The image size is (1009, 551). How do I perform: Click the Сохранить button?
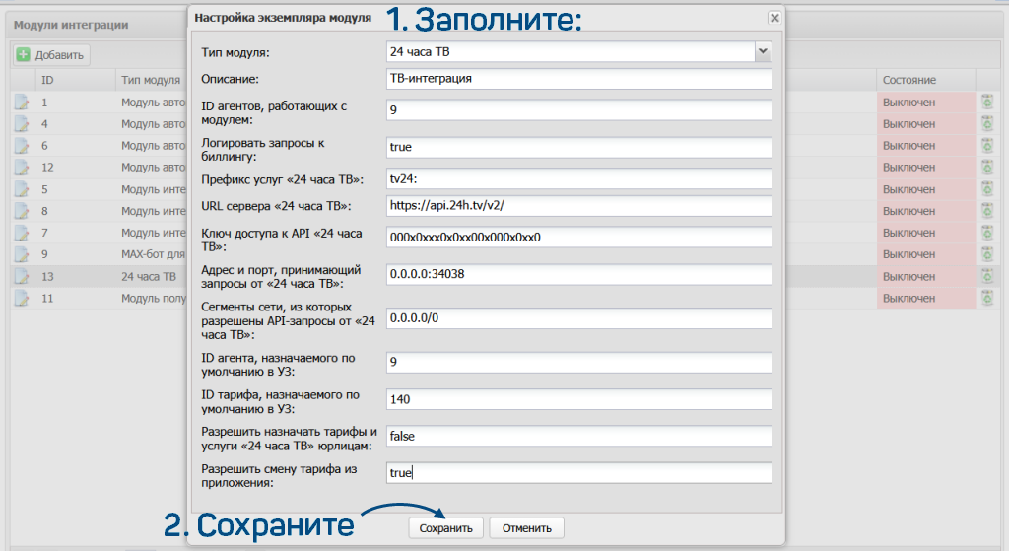coord(445,528)
